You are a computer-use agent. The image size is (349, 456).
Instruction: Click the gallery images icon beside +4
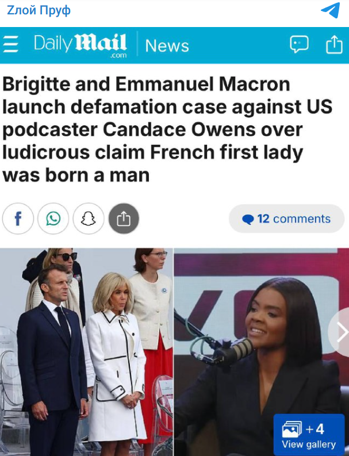292,429
